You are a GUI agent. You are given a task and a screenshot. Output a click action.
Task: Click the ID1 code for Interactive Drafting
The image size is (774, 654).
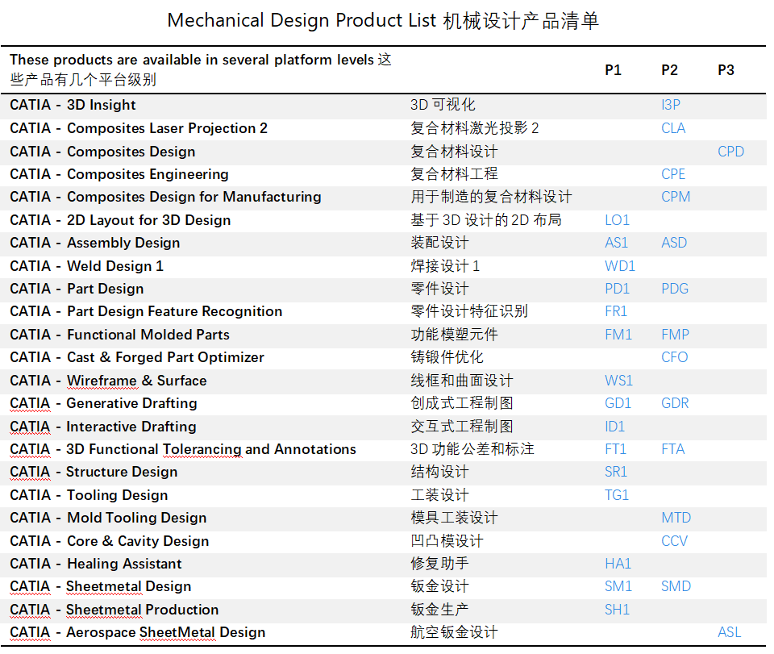615,427
